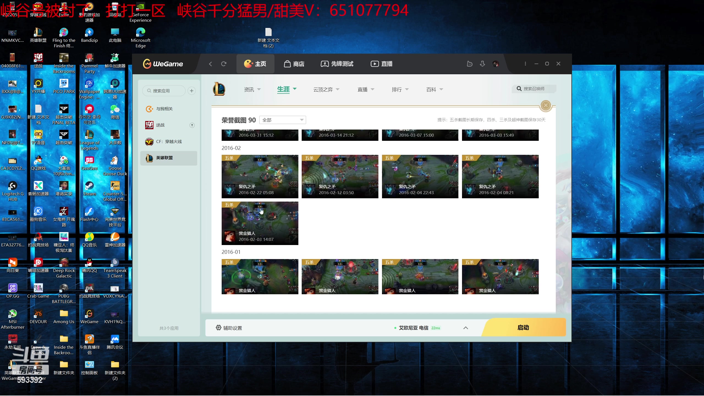Expand server list with the up chevron
Viewport: 704px width, 396px height.
click(x=466, y=328)
